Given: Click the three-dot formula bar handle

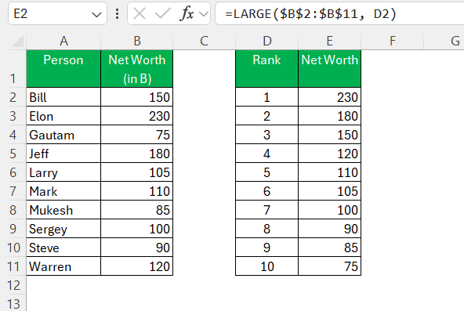Looking at the screenshot, I should pyautogui.click(x=118, y=13).
